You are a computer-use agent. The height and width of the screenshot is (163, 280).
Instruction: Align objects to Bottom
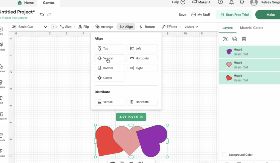110,68
